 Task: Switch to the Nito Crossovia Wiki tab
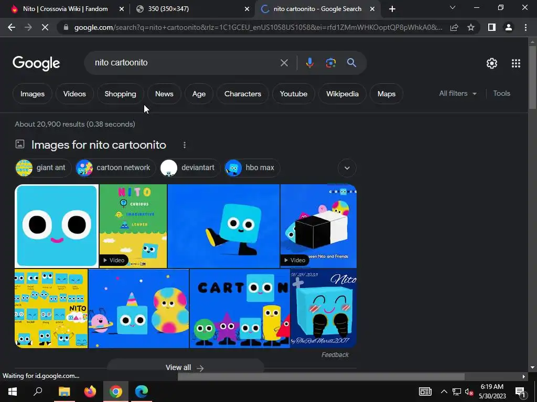click(x=64, y=9)
